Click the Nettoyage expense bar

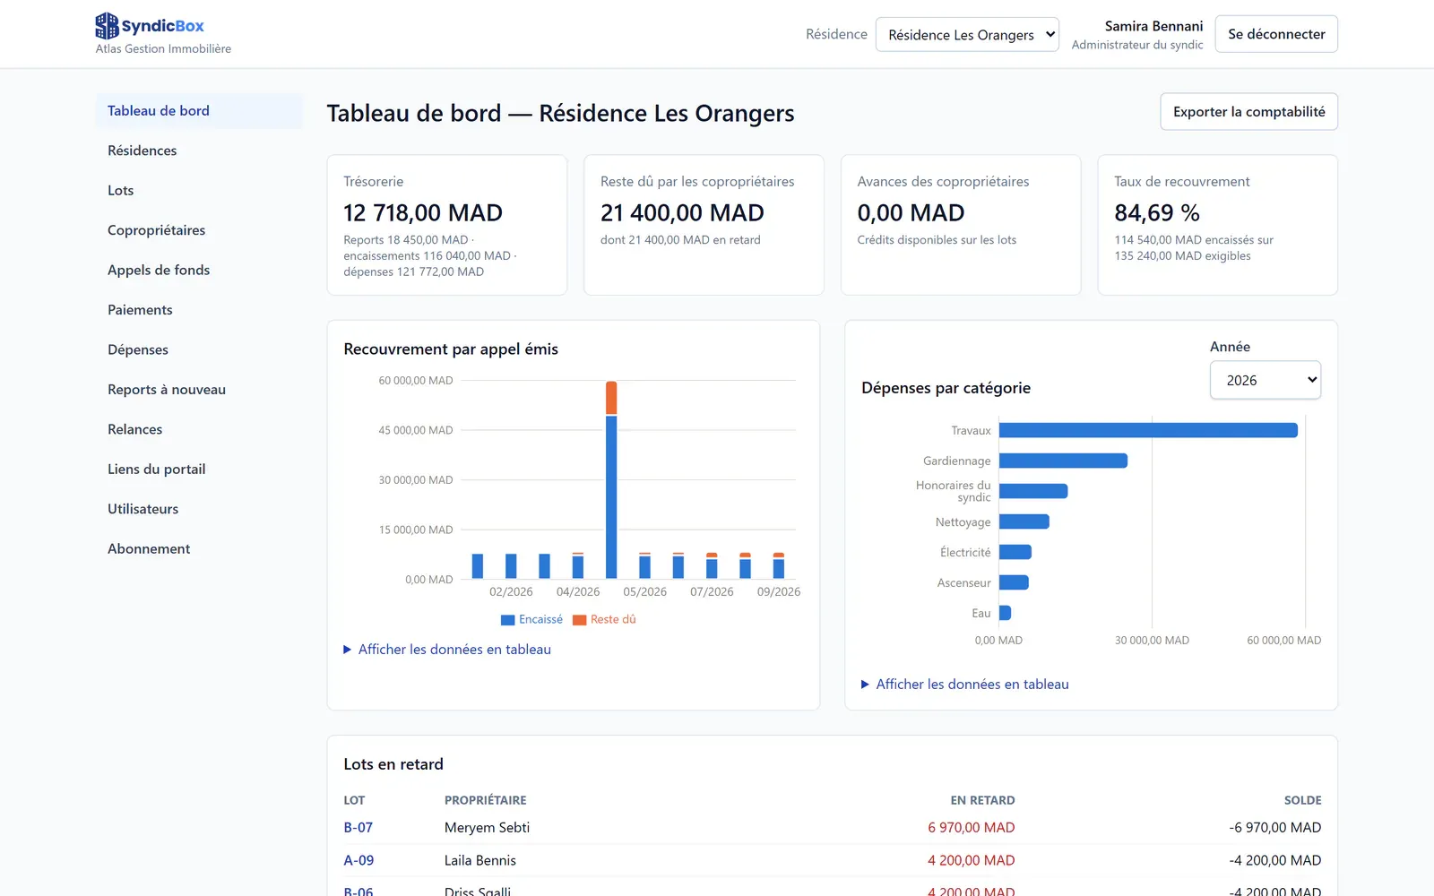pos(1024,521)
